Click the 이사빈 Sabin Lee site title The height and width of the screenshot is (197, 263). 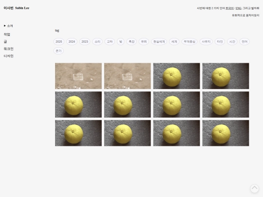pyautogui.click(x=17, y=8)
